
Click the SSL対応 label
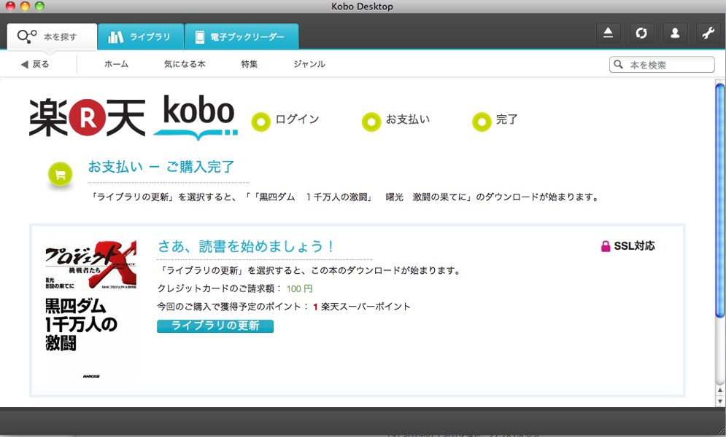(x=634, y=246)
